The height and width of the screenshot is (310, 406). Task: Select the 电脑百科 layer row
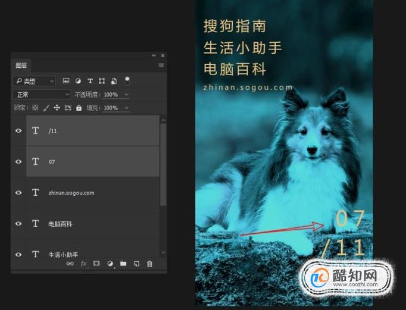[93, 223]
